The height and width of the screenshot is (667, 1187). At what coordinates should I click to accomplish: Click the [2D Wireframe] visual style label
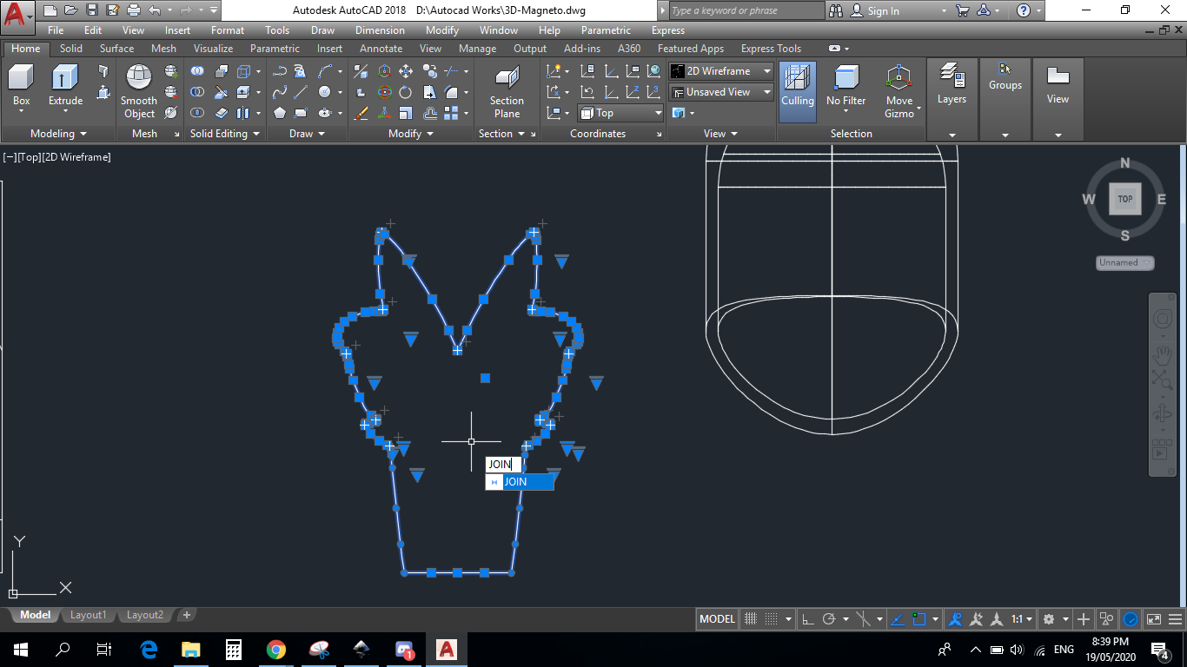point(76,157)
